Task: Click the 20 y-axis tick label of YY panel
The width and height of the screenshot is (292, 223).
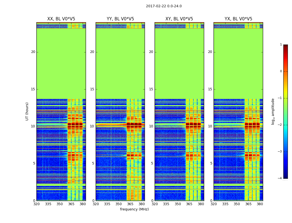Action: (92, 52)
